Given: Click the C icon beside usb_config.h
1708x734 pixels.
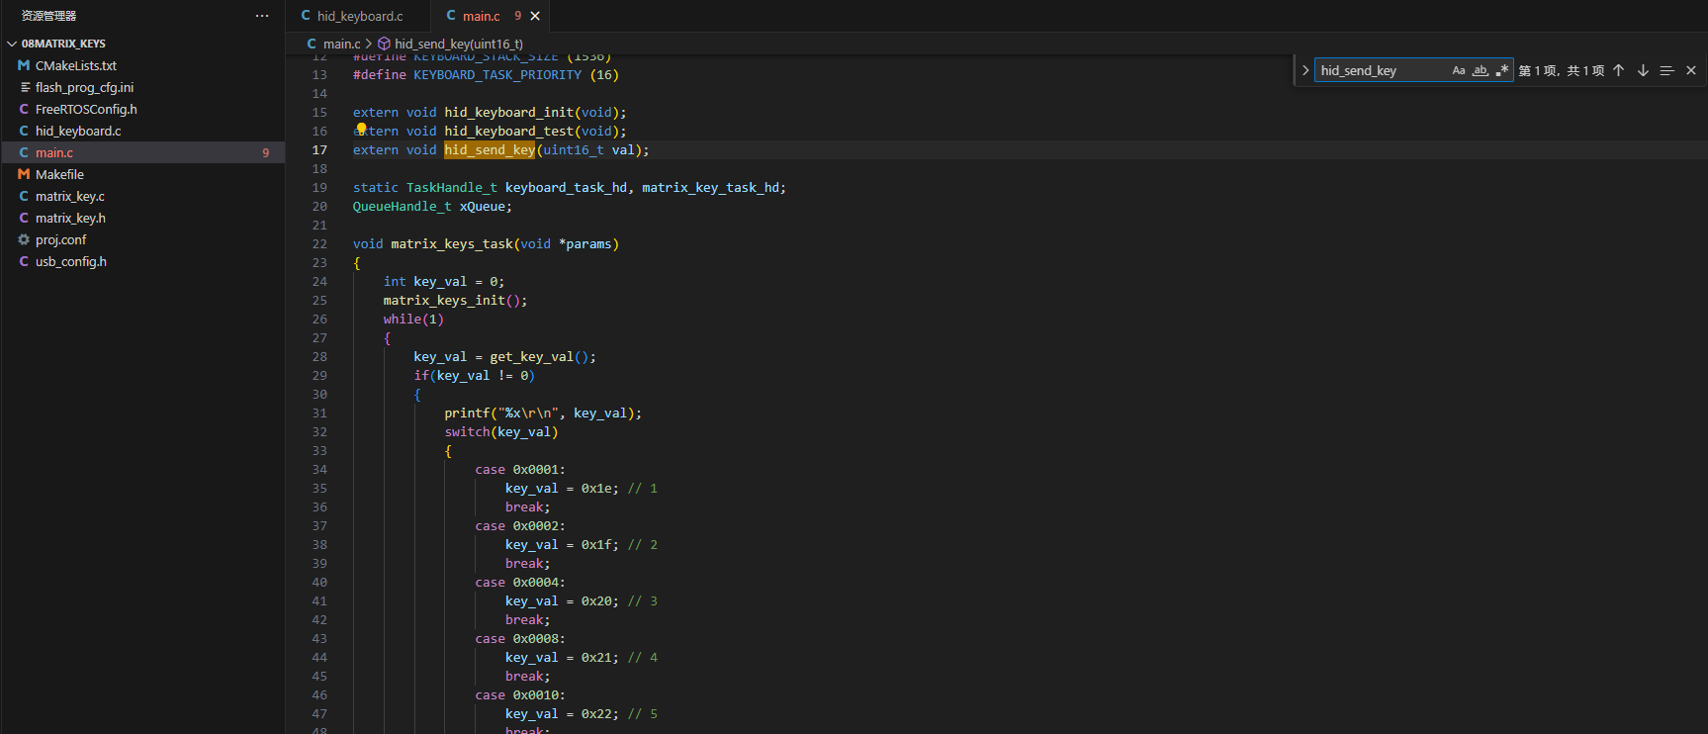Looking at the screenshot, I should 24,261.
